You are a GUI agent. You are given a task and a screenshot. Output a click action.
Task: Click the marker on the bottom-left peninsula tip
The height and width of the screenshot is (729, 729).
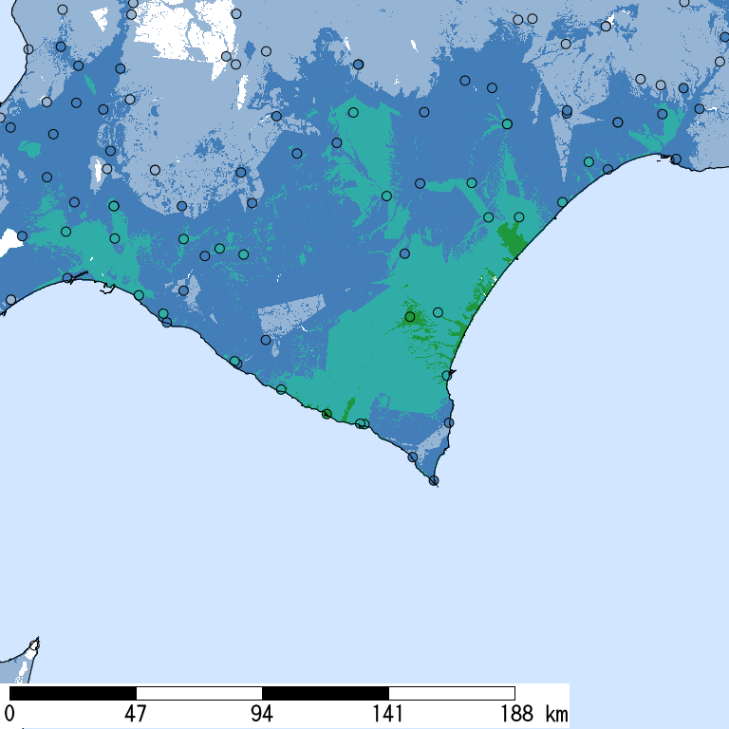34,645
